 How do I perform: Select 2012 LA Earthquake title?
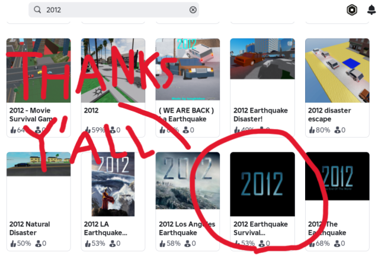[105, 228]
